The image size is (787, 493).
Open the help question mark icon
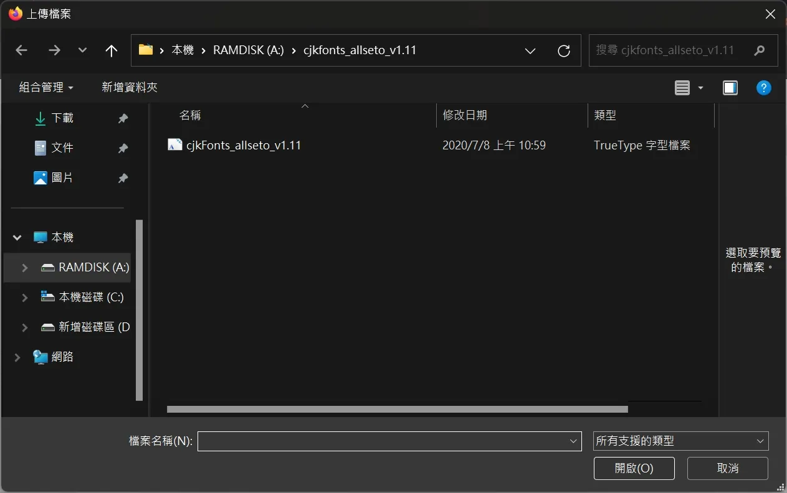point(764,88)
